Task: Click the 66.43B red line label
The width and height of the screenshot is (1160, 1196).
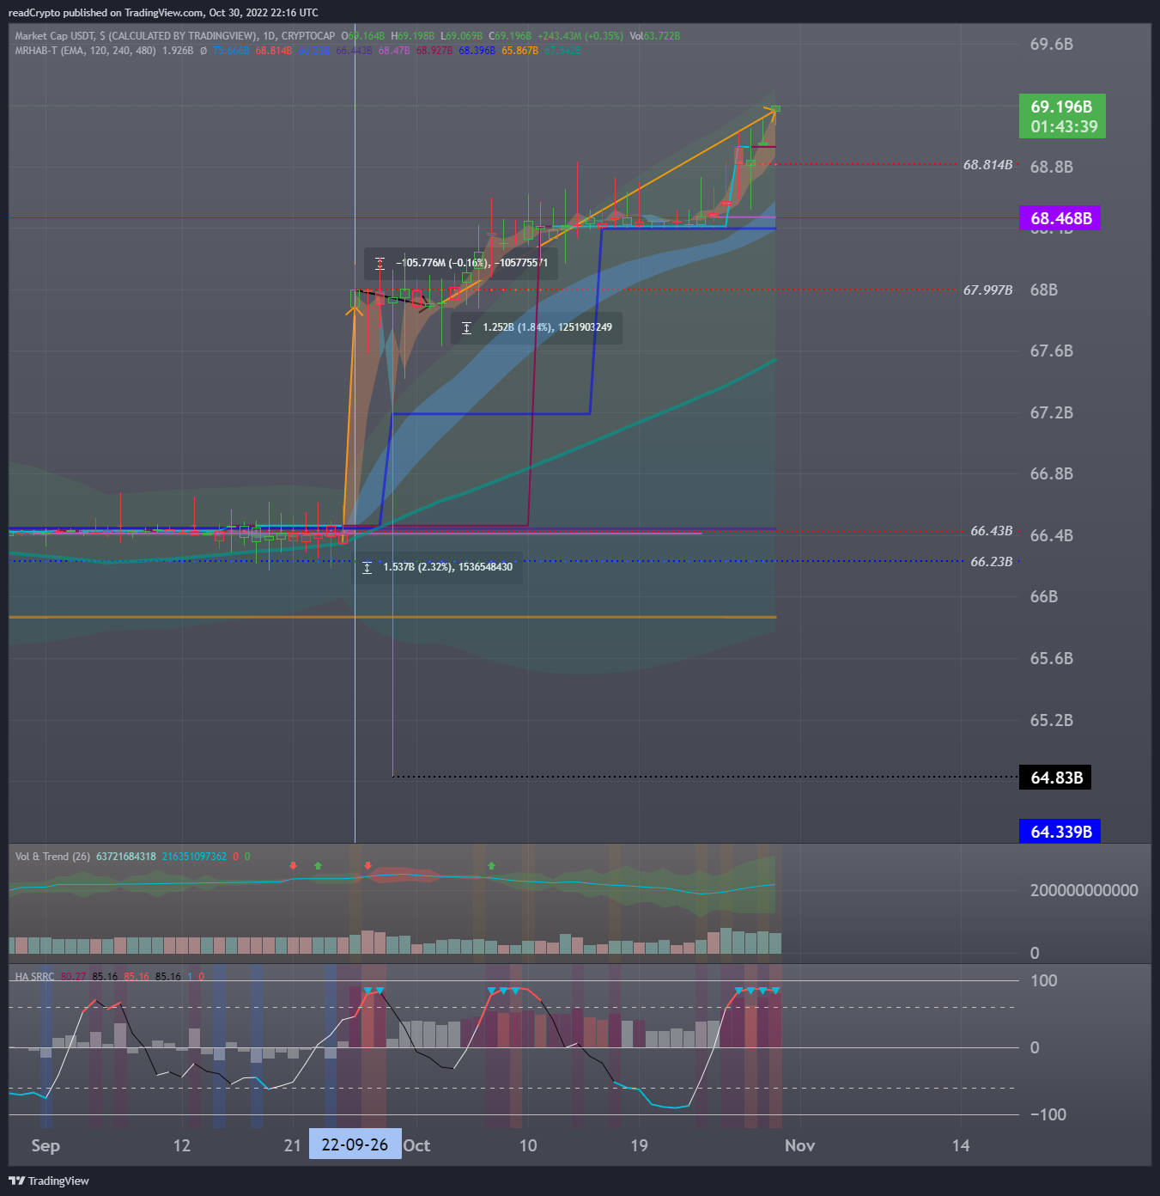Action: 992,531
